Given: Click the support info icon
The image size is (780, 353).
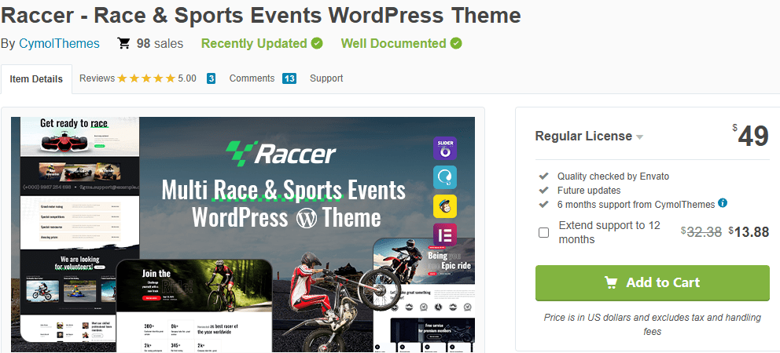Looking at the screenshot, I should (x=723, y=202).
